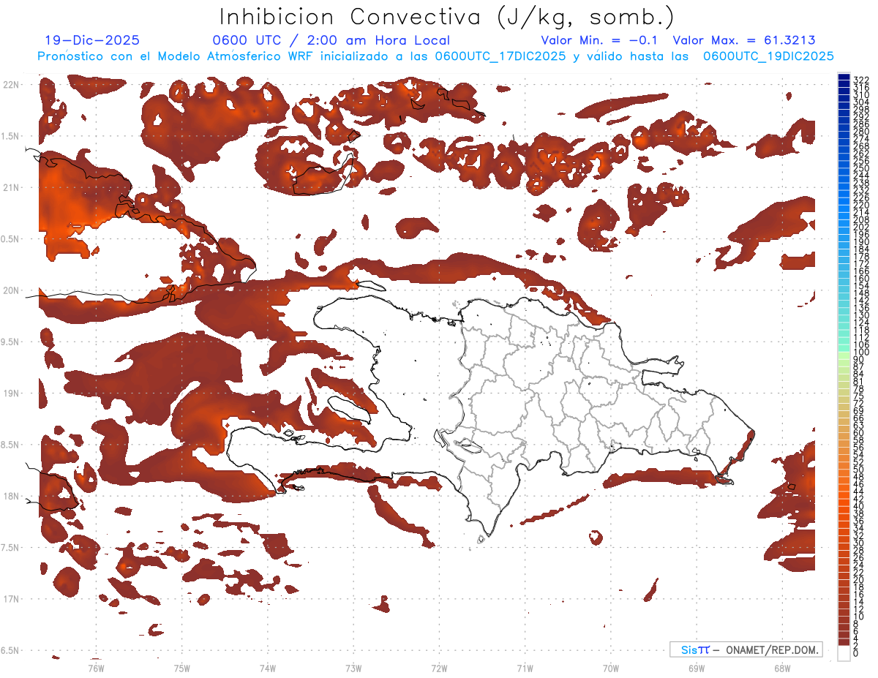
Task: Click the '6.5N' latitude label
Action: click(10, 650)
